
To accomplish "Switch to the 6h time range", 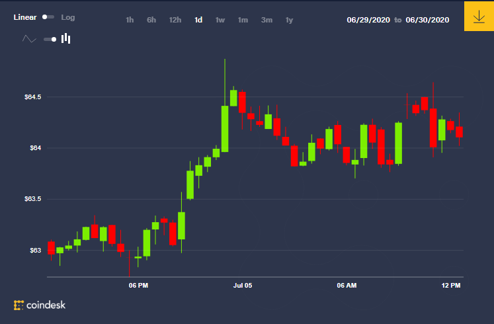I will click(151, 20).
